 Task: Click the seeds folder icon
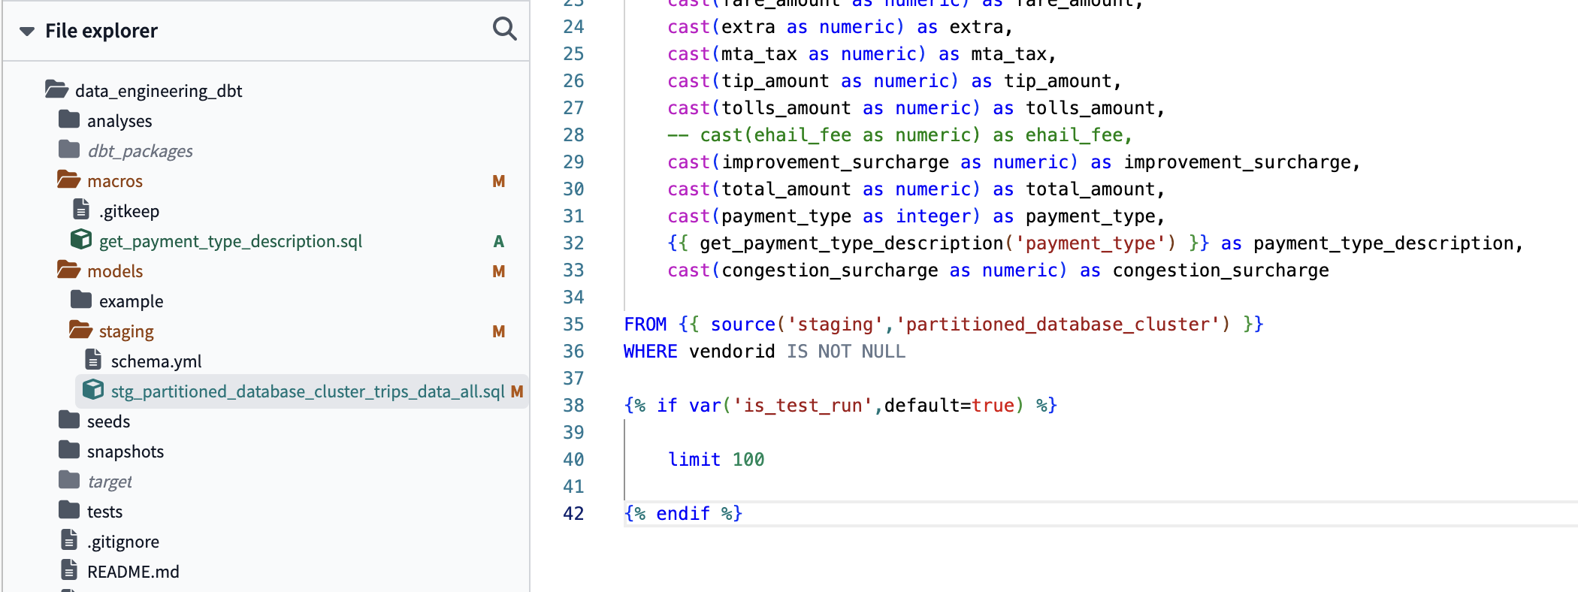69,420
